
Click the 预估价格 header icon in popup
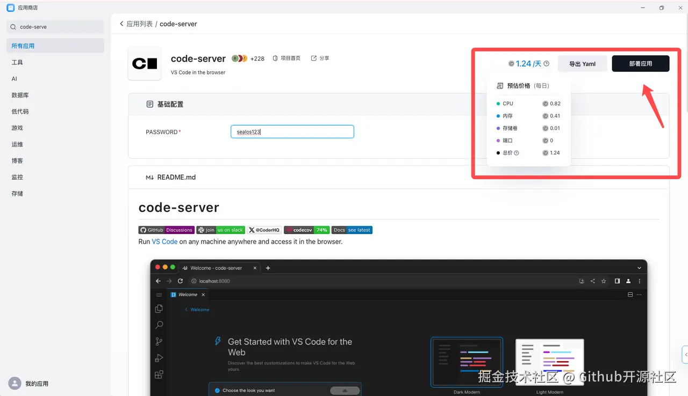click(500, 86)
